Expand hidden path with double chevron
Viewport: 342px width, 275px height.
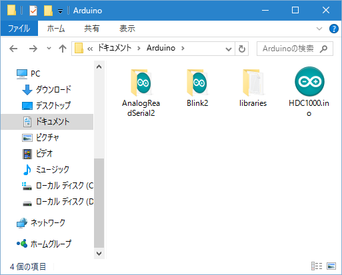point(90,49)
